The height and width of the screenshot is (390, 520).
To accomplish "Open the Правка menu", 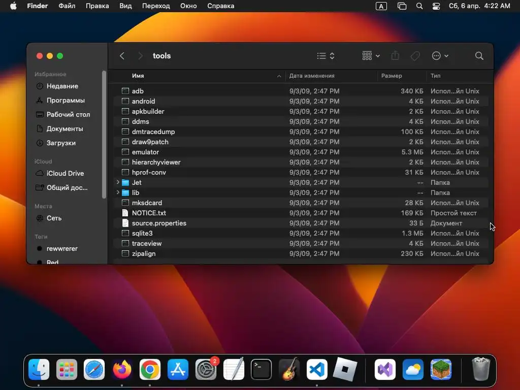I will click(97, 6).
